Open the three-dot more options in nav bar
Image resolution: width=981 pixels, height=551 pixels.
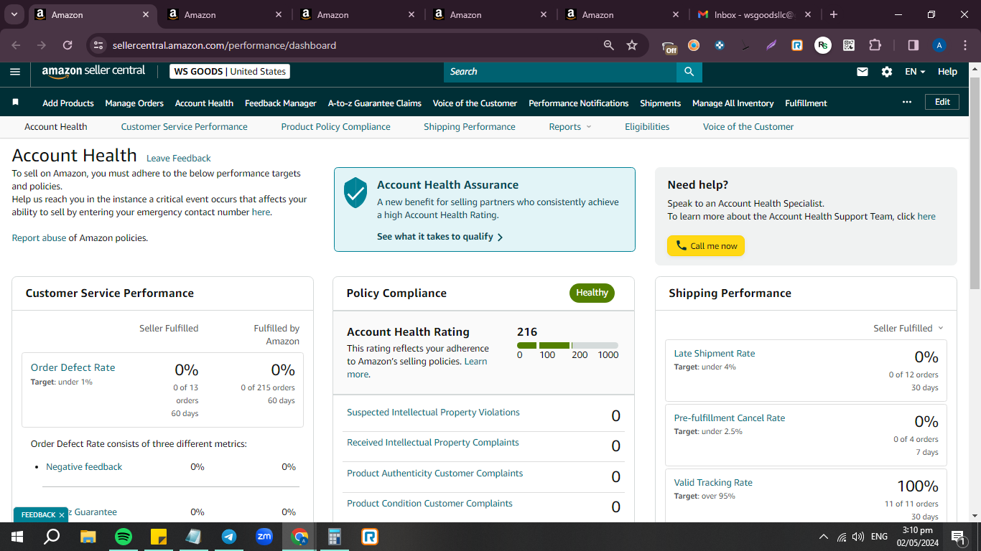(x=907, y=102)
